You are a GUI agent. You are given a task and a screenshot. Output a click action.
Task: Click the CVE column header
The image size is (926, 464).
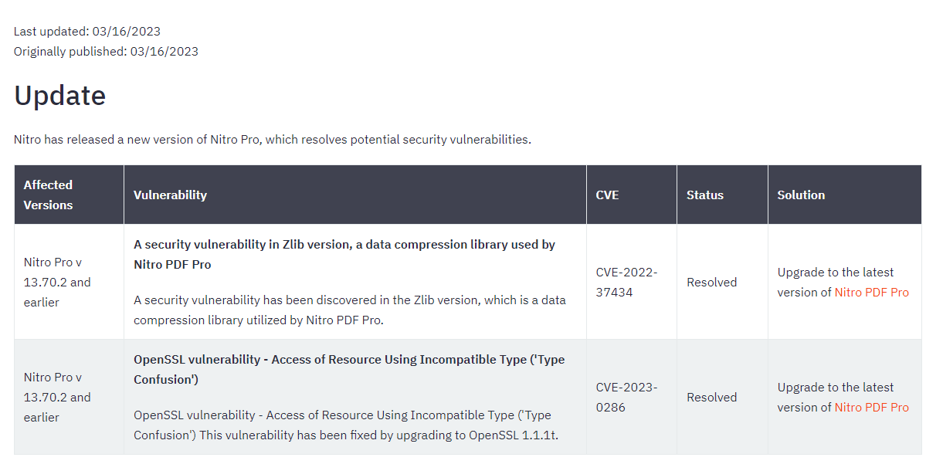pyautogui.click(x=631, y=195)
